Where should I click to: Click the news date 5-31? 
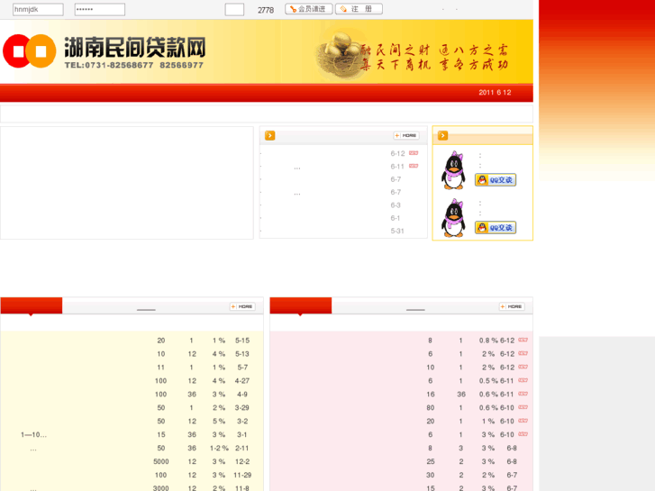point(397,231)
